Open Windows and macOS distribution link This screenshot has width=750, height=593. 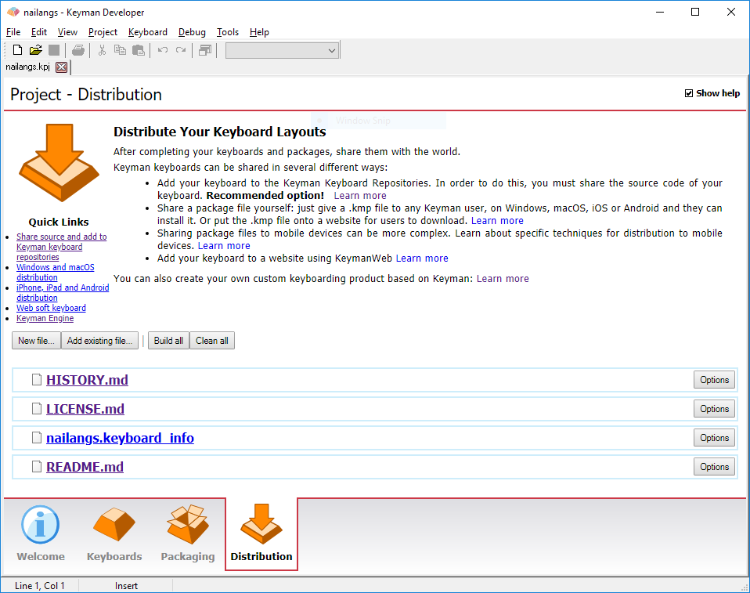pyautogui.click(x=55, y=273)
